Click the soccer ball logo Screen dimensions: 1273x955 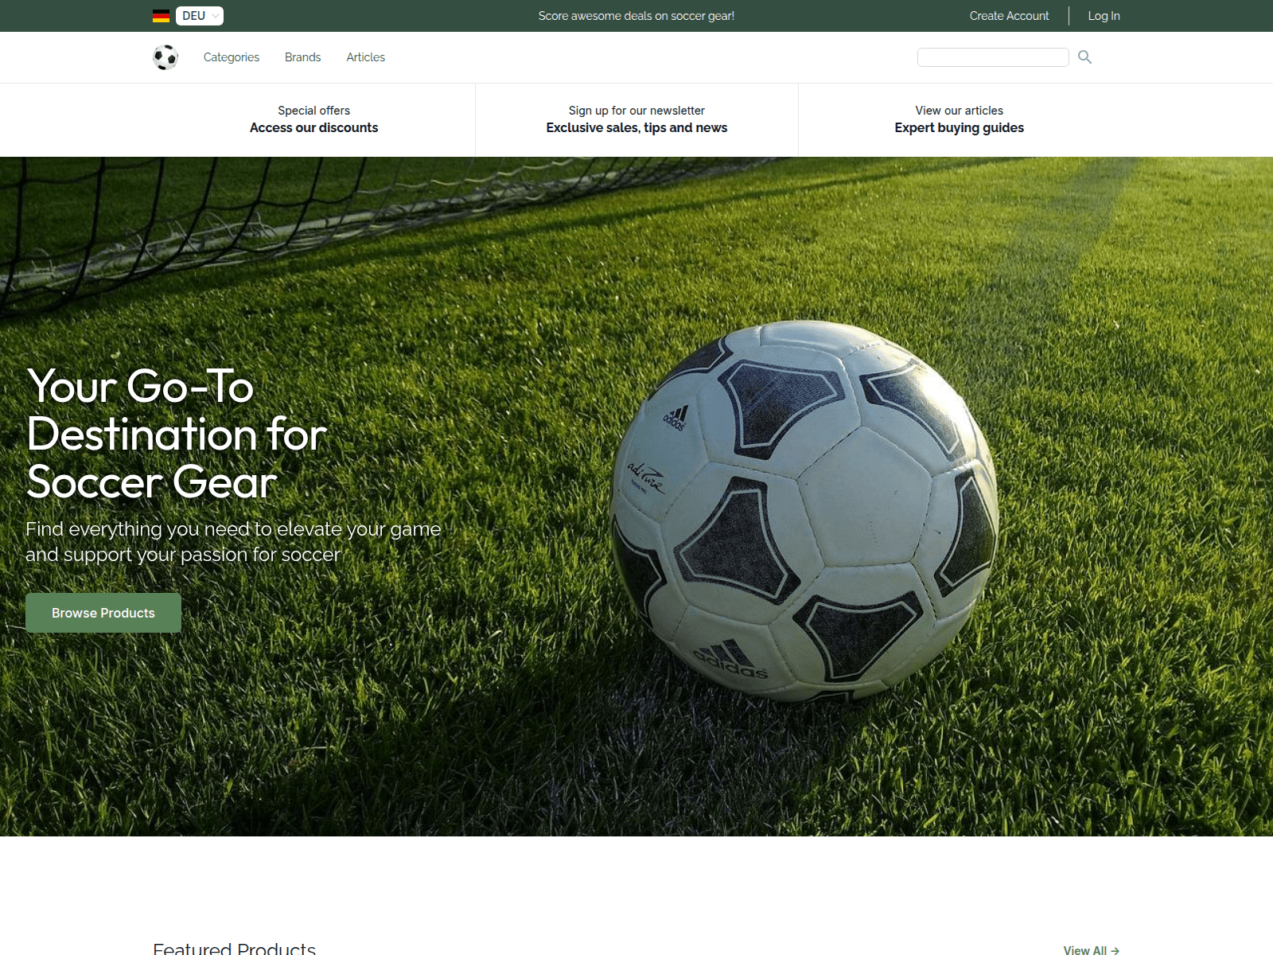click(x=165, y=57)
